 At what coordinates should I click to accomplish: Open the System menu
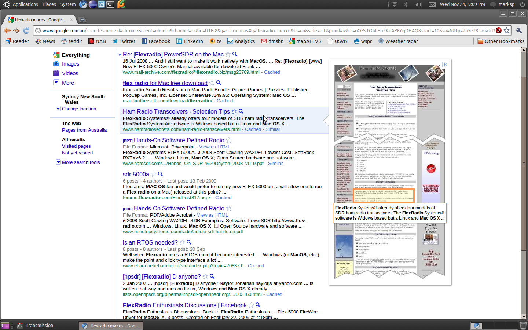coord(67,4)
